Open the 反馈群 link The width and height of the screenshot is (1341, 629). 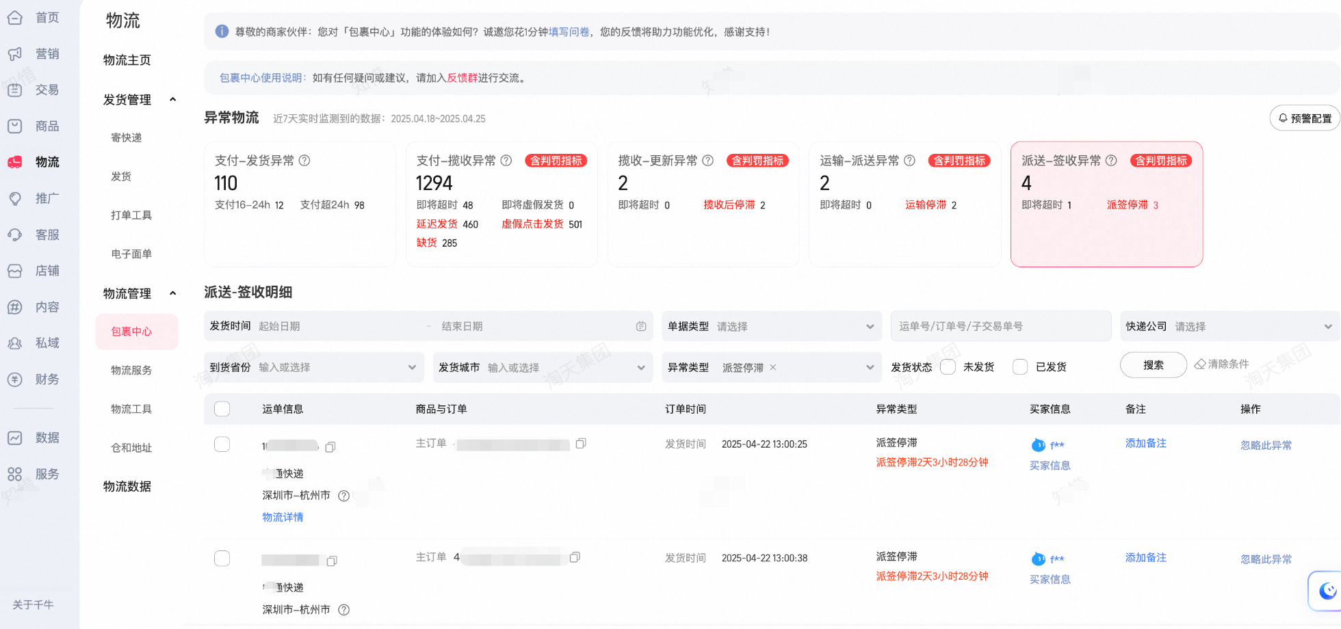tap(463, 78)
